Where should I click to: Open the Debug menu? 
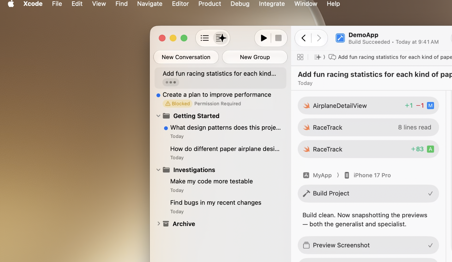pos(240,4)
